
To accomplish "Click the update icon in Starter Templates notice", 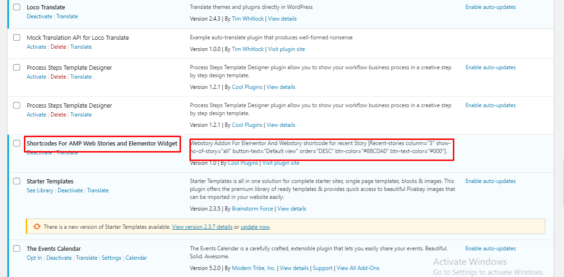I will [37, 226].
